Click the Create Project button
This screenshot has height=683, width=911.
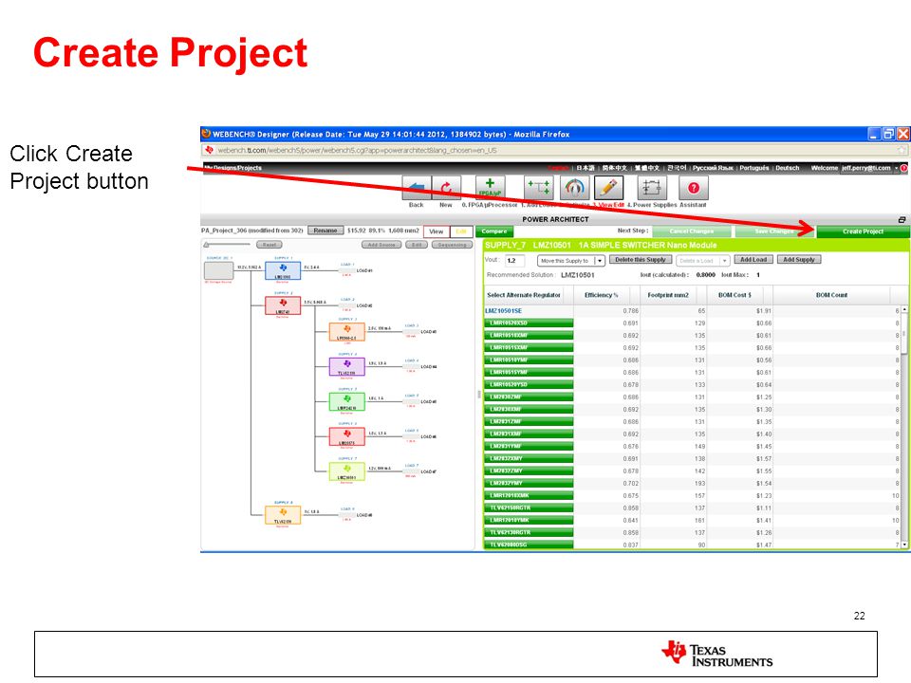click(x=863, y=231)
